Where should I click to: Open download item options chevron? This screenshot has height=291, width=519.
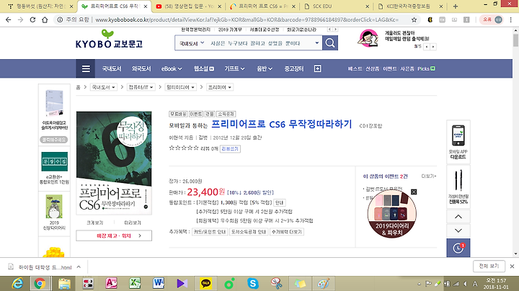click(79, 267)
